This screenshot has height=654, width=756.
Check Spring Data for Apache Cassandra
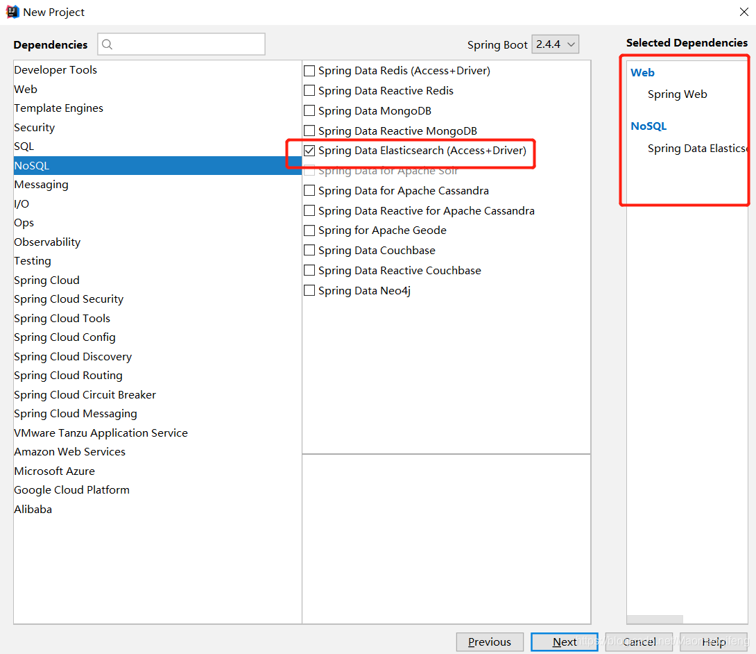click(x=309, y=191)
